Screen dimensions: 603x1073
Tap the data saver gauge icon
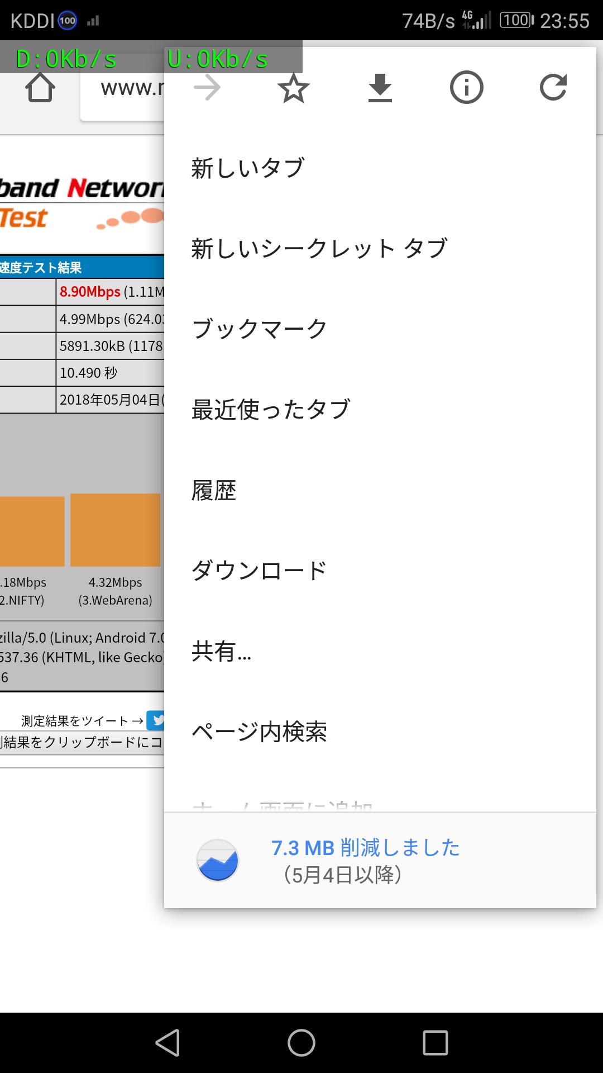click(x=218, y=860)
